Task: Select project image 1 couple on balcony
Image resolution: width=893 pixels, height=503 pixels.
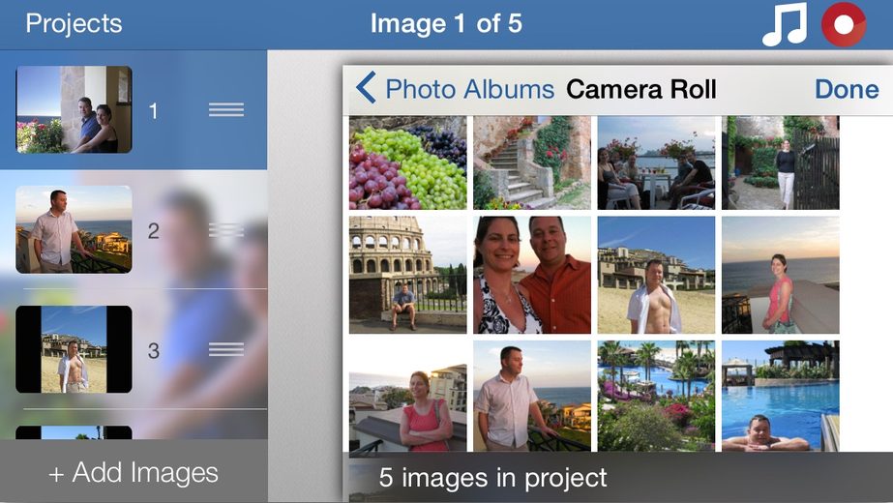Action: point(74,109)
